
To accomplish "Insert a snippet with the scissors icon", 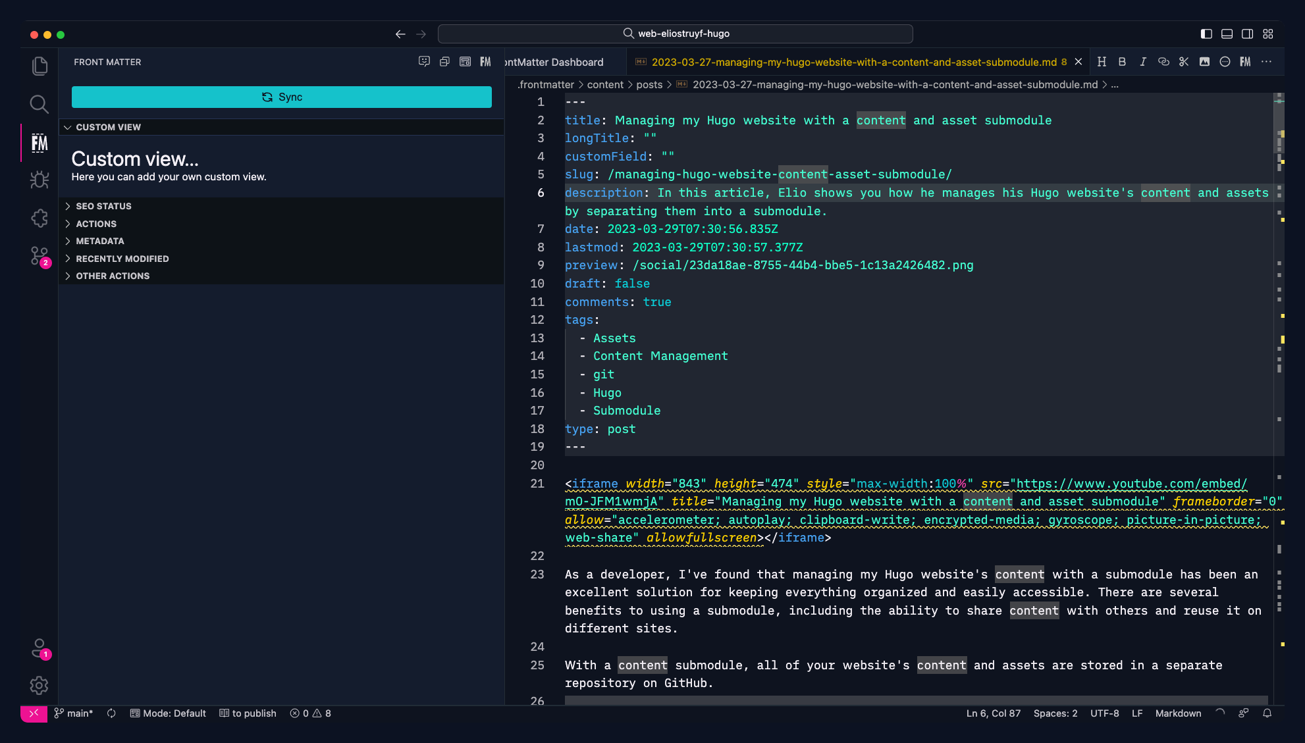I will pyautogui.click(x=1184, y=61).
